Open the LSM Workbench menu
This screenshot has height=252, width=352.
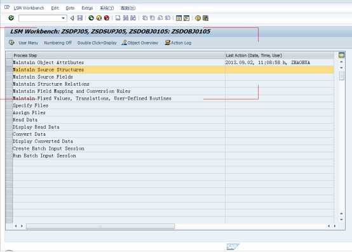tap(29, 8)
